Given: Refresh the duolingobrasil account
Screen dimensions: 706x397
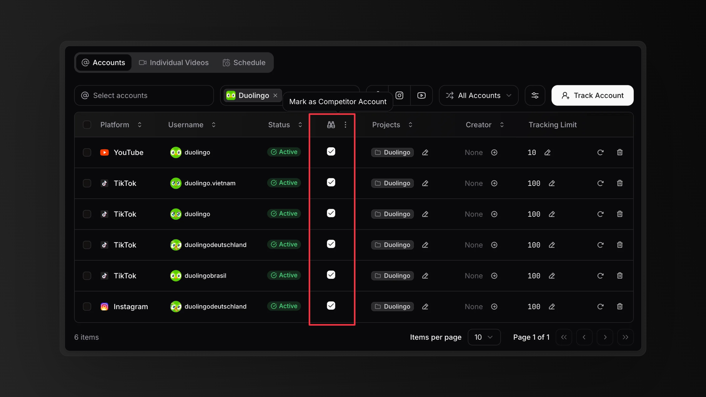Looking at the screenshot, I should tap(600, 276).
